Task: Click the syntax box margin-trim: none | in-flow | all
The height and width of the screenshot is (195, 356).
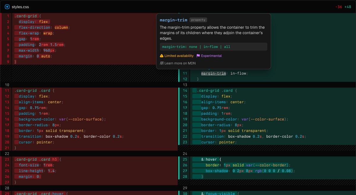Action: tap(213, 47)
